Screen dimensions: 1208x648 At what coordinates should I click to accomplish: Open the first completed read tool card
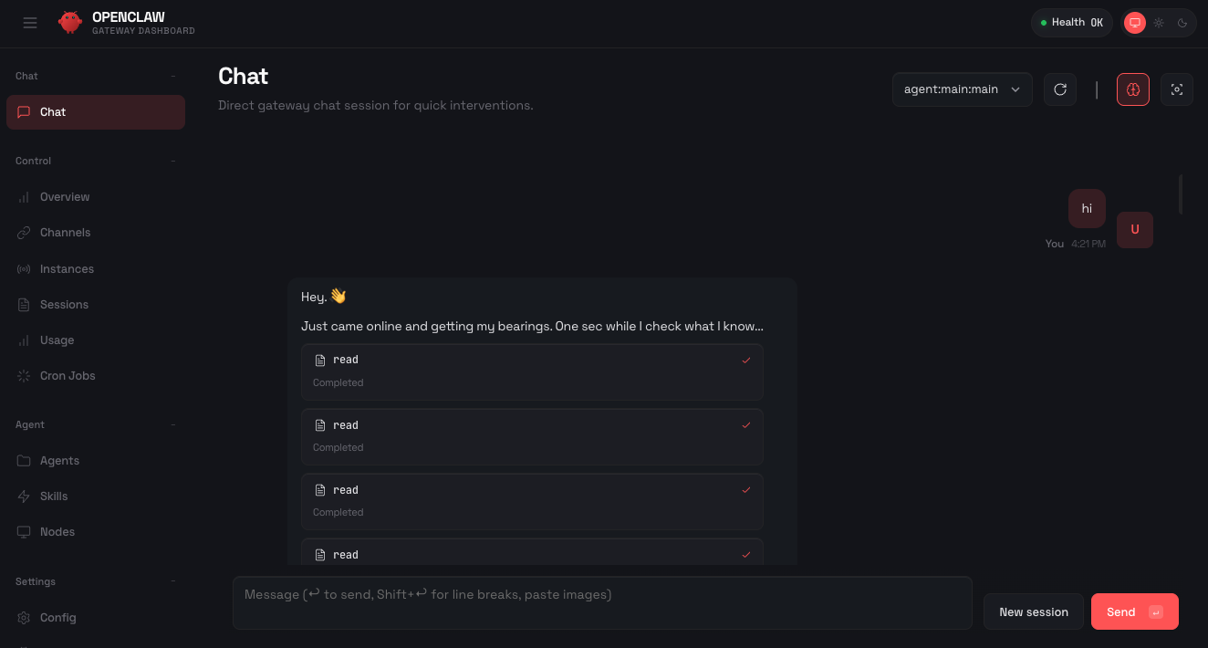532,371
